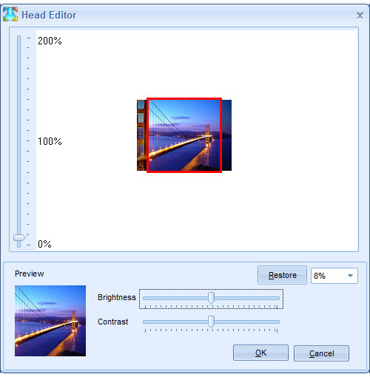Viewport: 370px width, 377px height.
Task: Click right end of Brightness slider track
Action: point(277,298)
